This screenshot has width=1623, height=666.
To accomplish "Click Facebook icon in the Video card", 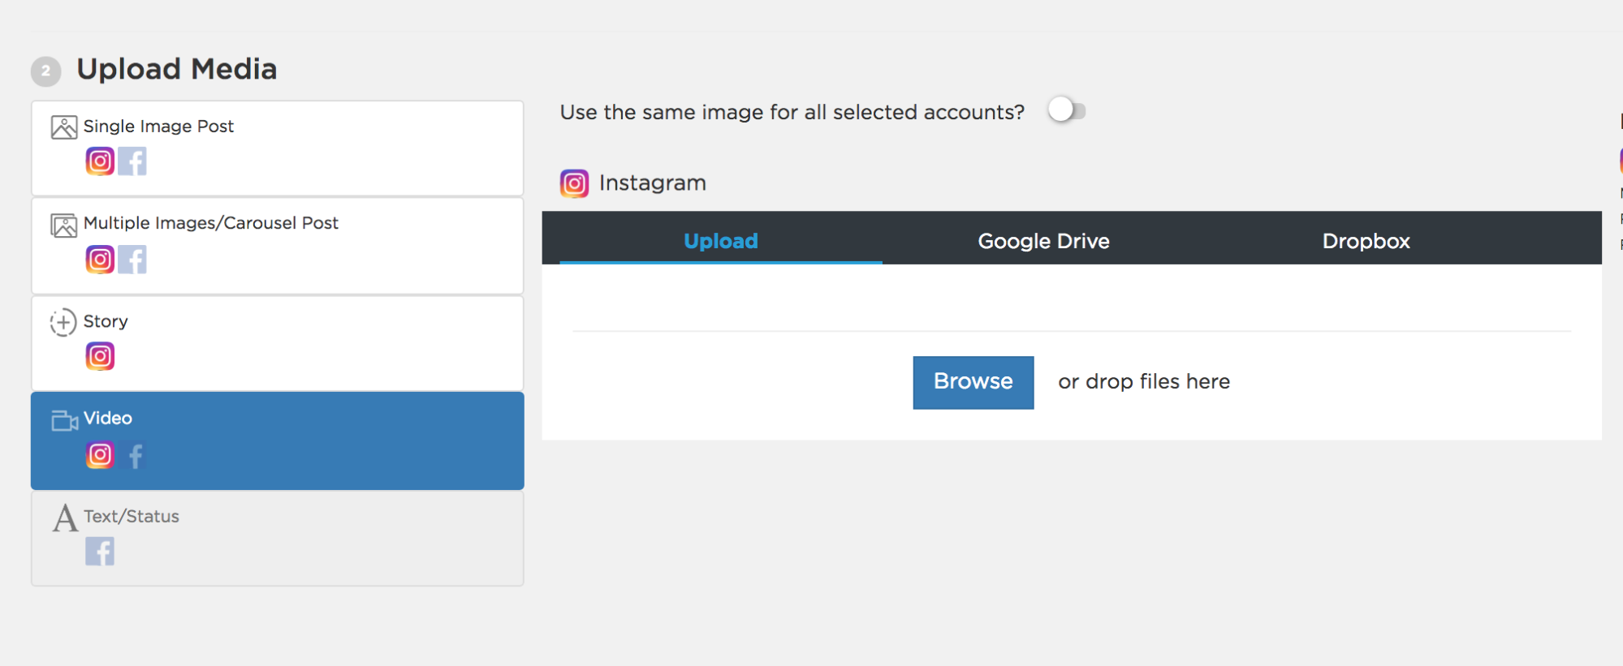I will click(x=136, y=456).
